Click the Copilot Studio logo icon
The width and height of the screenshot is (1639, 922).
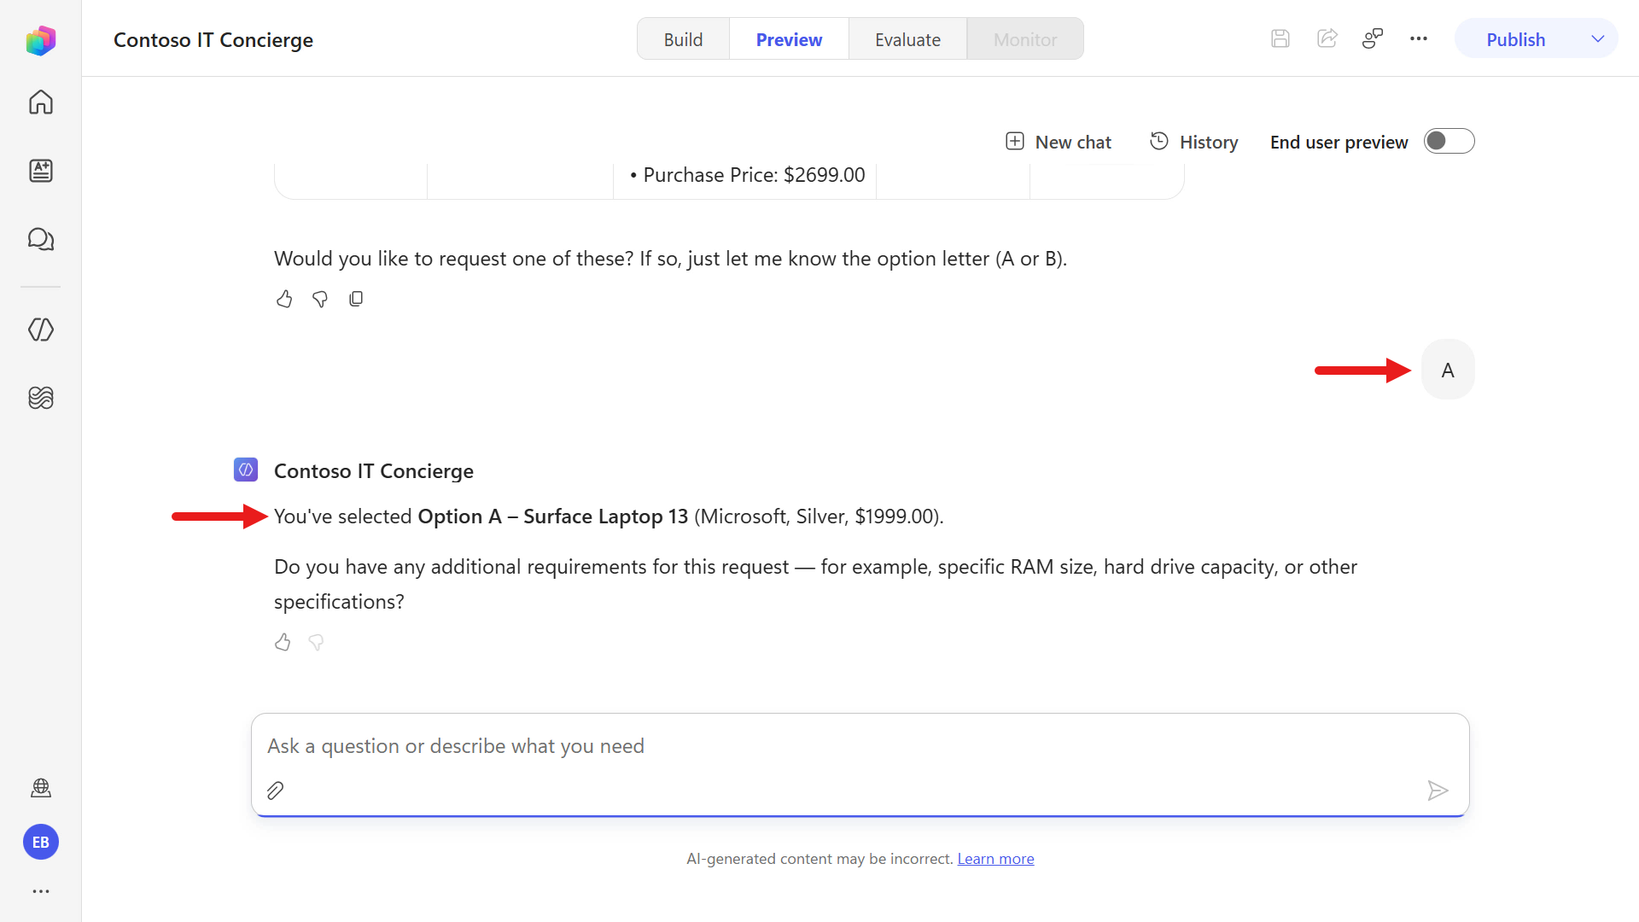tap(40, 40)
